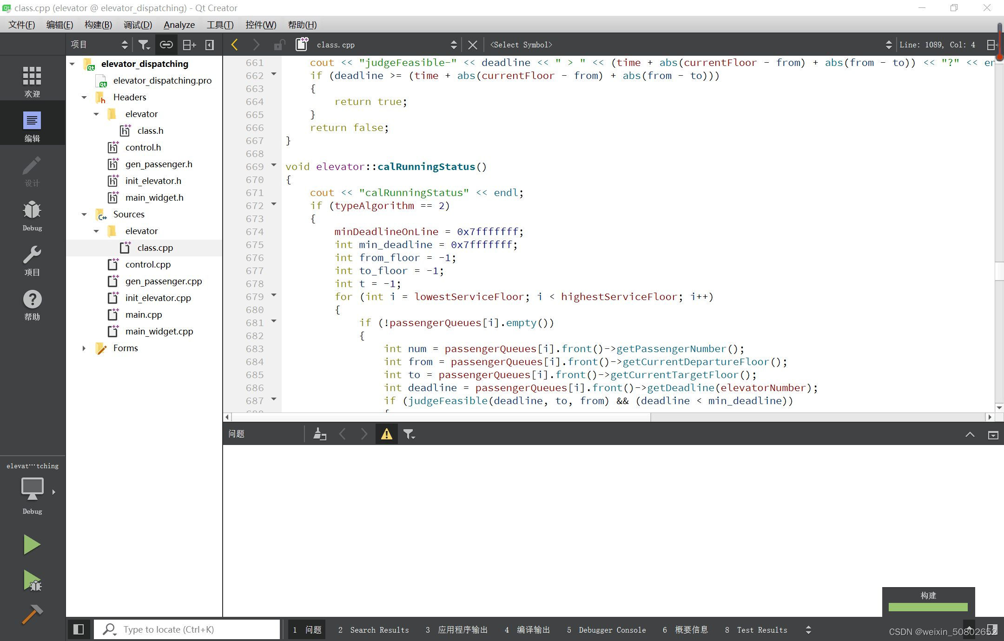
Task: Close the class.cpp document
Action: click(472, 45)
